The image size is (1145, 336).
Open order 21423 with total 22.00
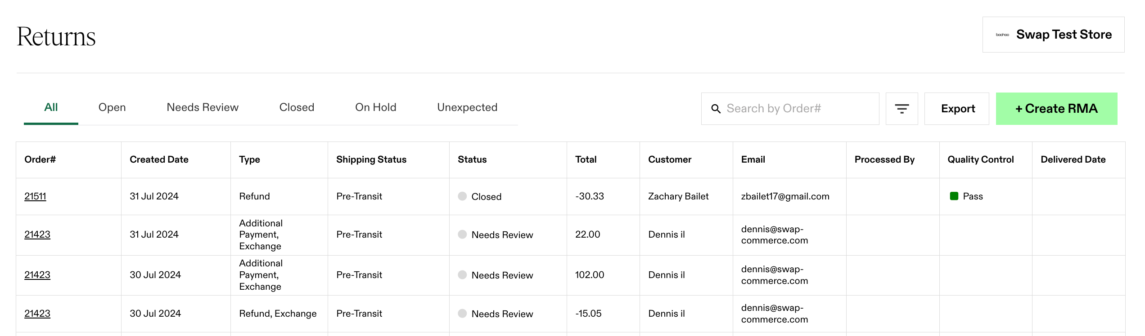37,234
